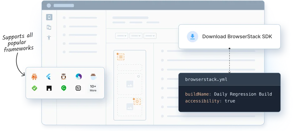Select the Flutter framework icon
The image size is (306, 131).
[x=49, y=76]
